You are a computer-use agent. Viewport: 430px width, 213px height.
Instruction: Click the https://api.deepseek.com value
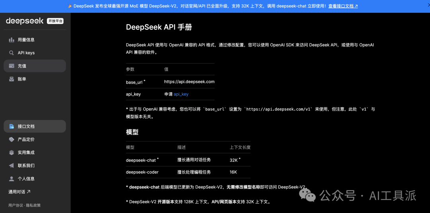pyautogui.click(x=189, y=82)
